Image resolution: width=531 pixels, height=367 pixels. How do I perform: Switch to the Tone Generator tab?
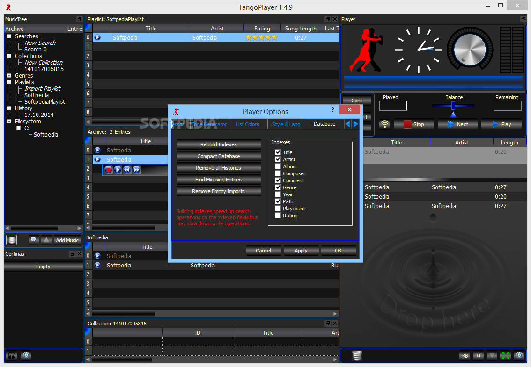[209, 124]
